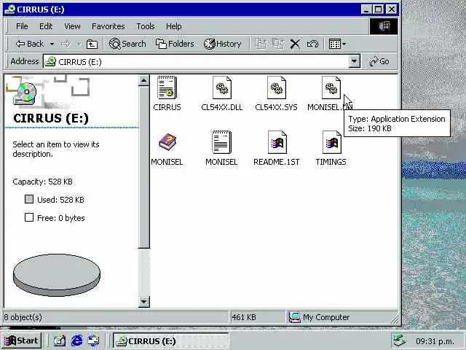This screenshot has width=466, height=350.
Task: Click the left pane scroll up arrow
Action: tap(144, 81)
